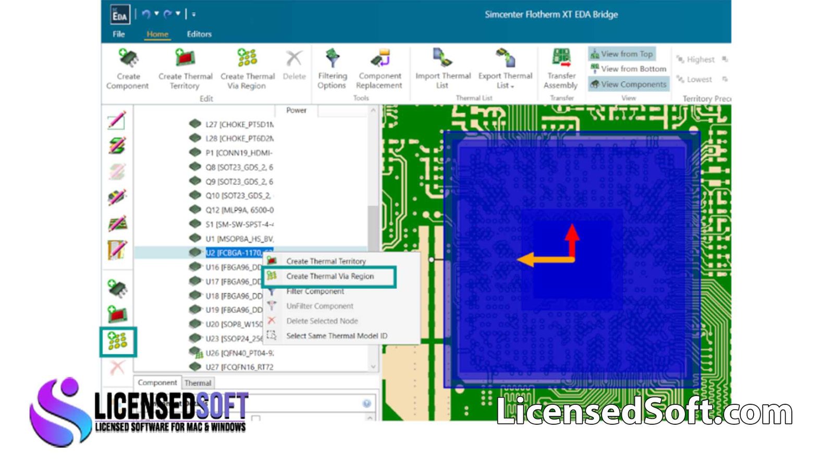Click the sidebar Create Thermal Territory icon
Image resolution: width=834 pixels, height=469 pixels.
click(117, 314)
